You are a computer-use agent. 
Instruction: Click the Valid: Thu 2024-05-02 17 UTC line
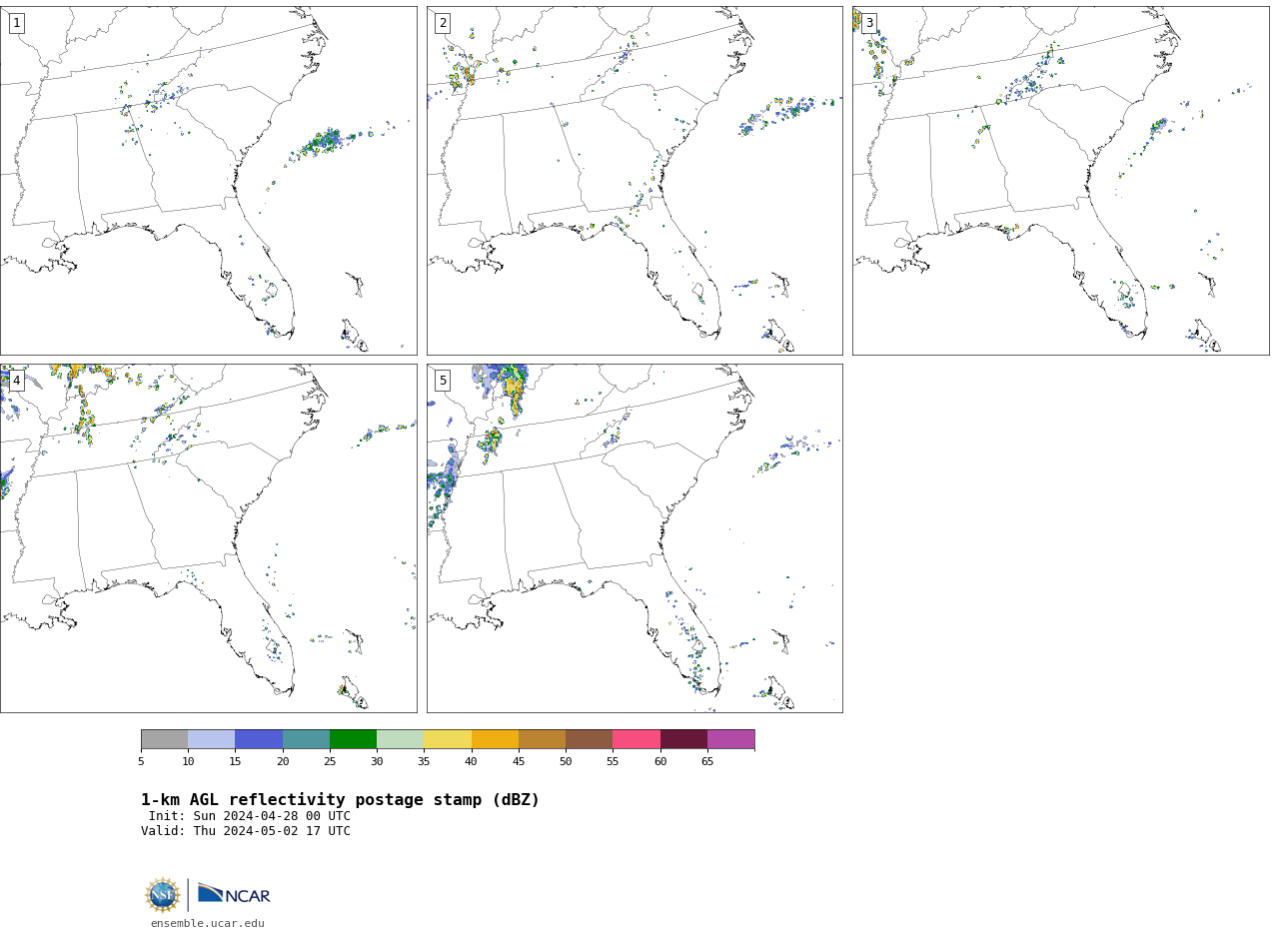coord(246,831)
